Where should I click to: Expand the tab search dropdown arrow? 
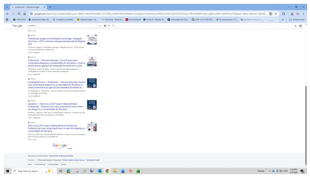pos(7,7)
